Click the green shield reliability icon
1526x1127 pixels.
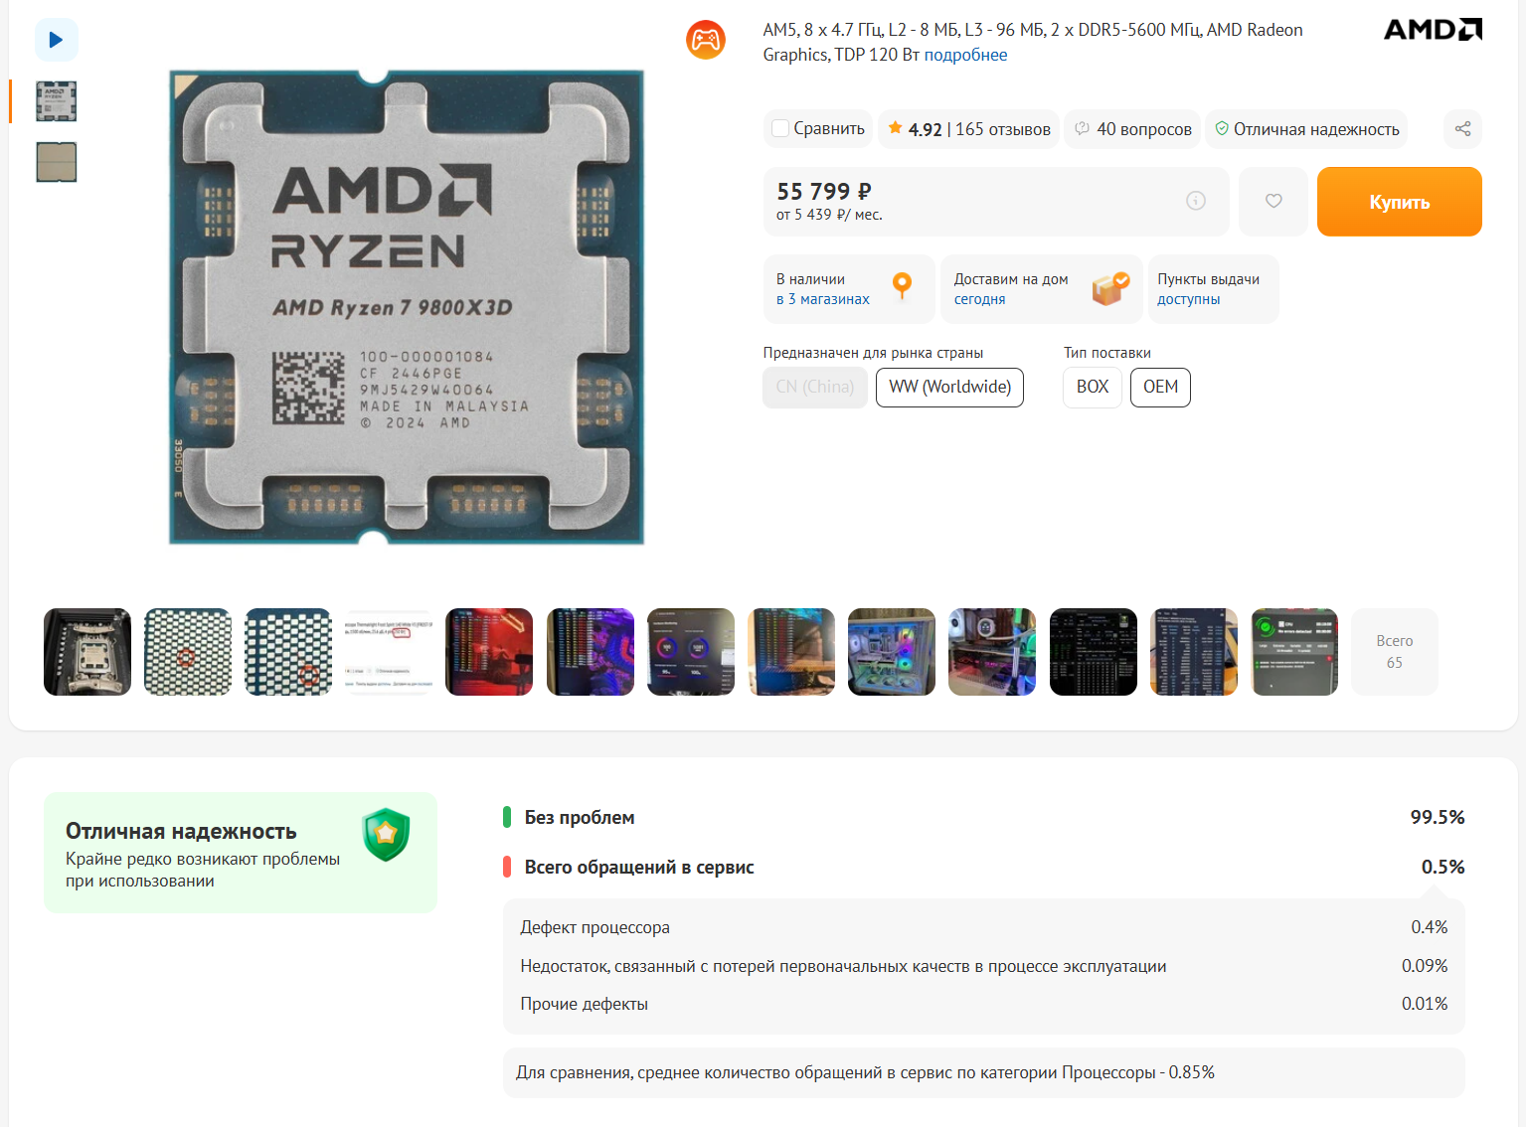pos(387,834)
